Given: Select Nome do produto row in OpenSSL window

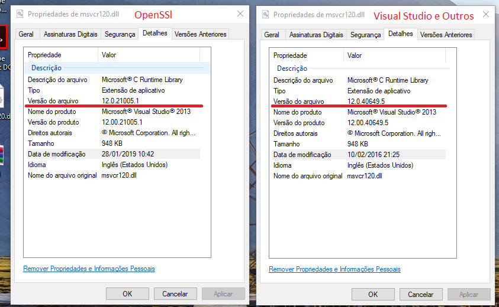Looking at the screenshot, I should (113, 112).
